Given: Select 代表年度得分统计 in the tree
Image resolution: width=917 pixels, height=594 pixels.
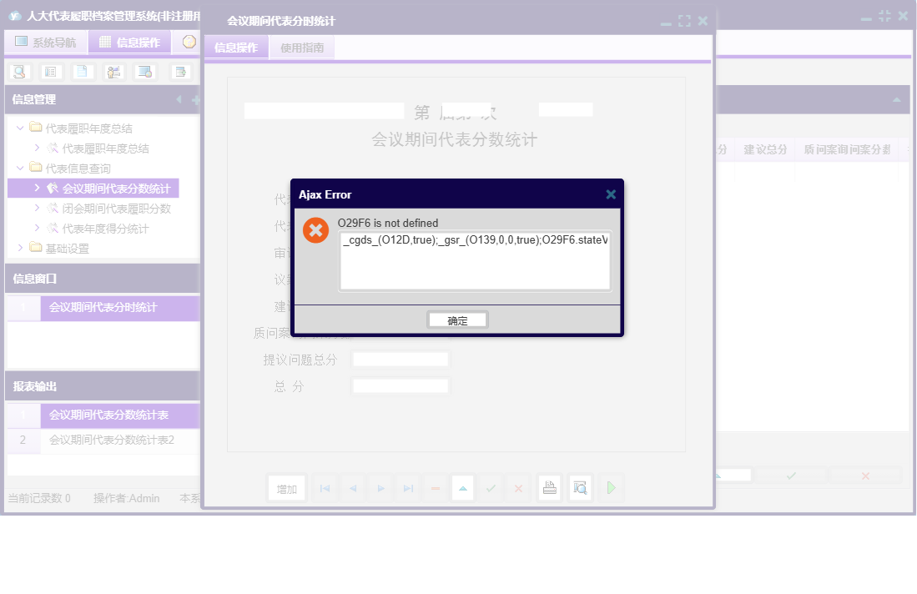Looking at the screenshot, I should (x=105, y=229).
